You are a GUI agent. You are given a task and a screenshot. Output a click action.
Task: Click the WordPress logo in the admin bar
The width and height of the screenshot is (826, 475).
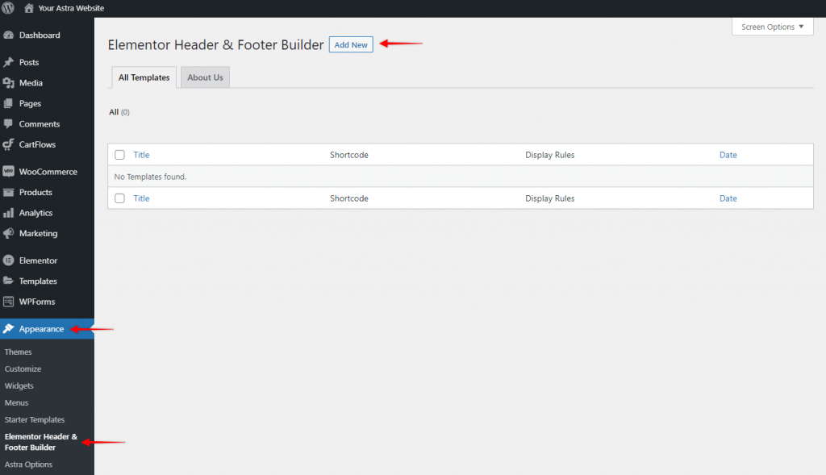point(8,7)
